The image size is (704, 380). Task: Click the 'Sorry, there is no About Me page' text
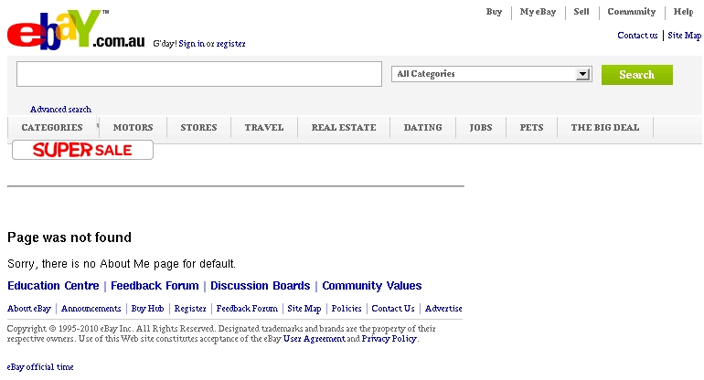pos(122,264)
